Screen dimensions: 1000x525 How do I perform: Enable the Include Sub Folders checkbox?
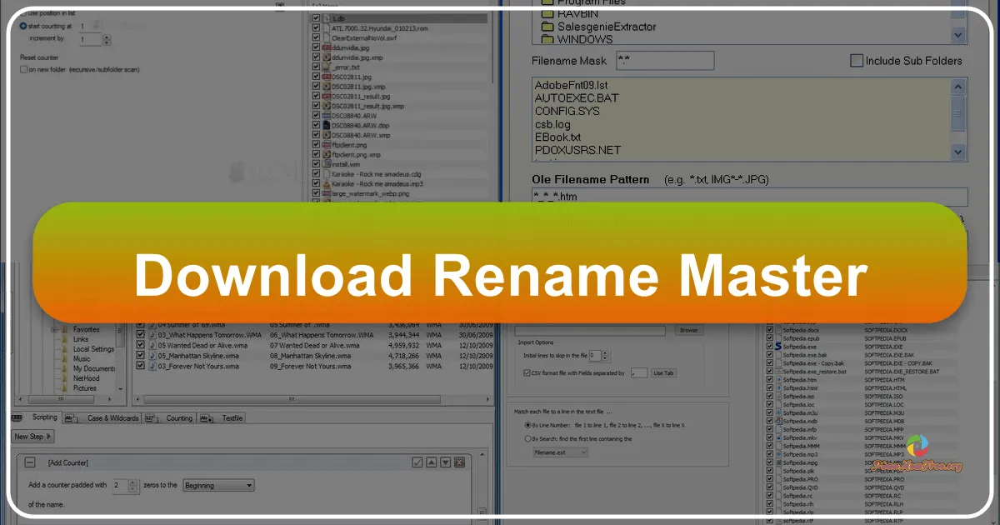pyautogui.click(x=857, y=61)
